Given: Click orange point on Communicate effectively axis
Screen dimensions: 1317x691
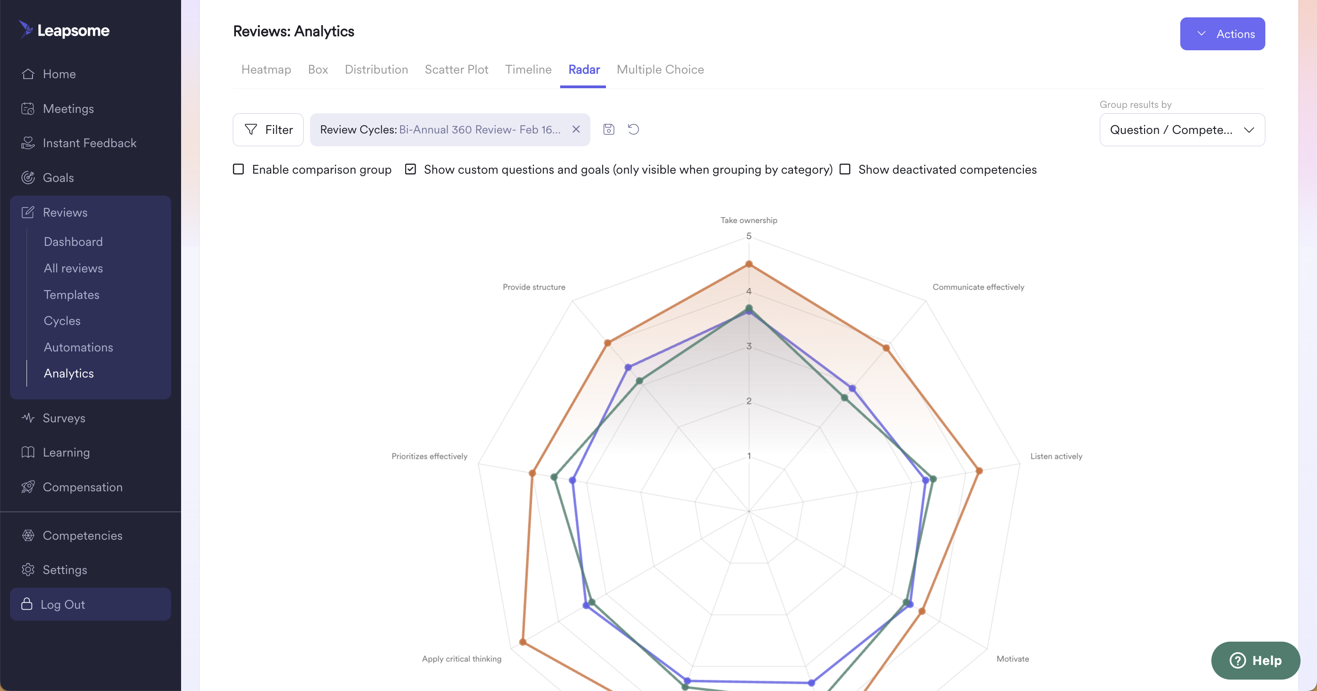Looking at the screenshot, I should tap(887, 348).
